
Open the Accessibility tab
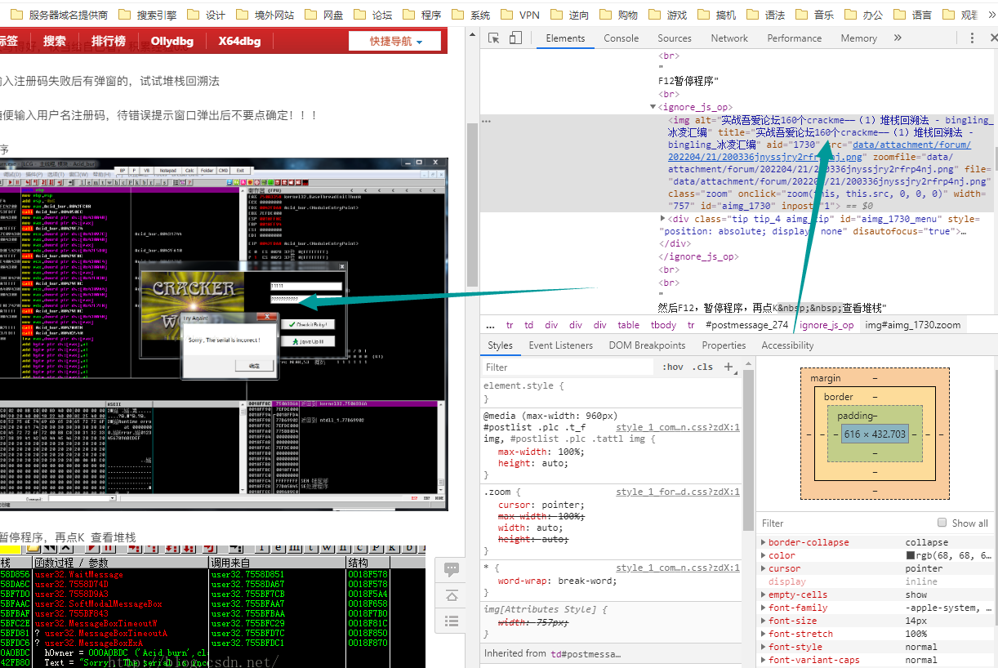click(x=787, y=345)
